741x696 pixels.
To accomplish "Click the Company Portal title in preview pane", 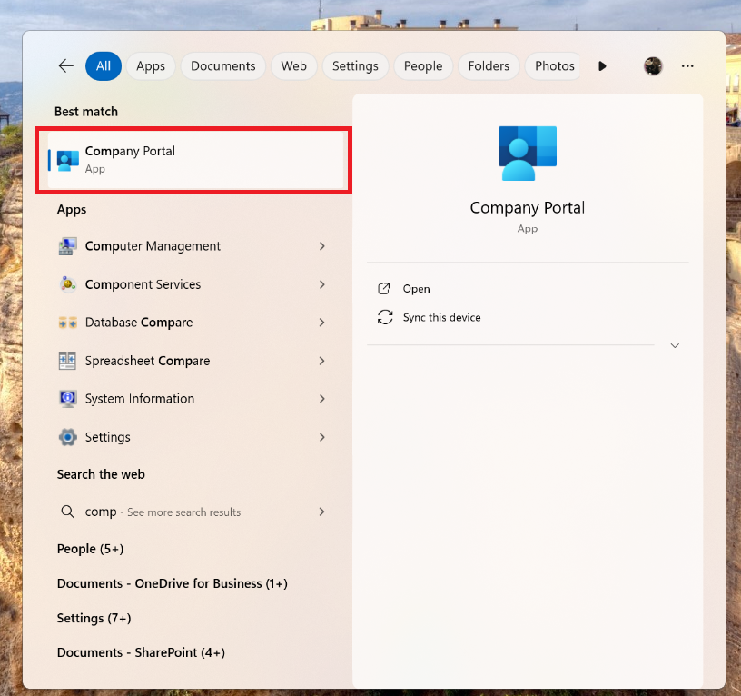I will 528,207.
